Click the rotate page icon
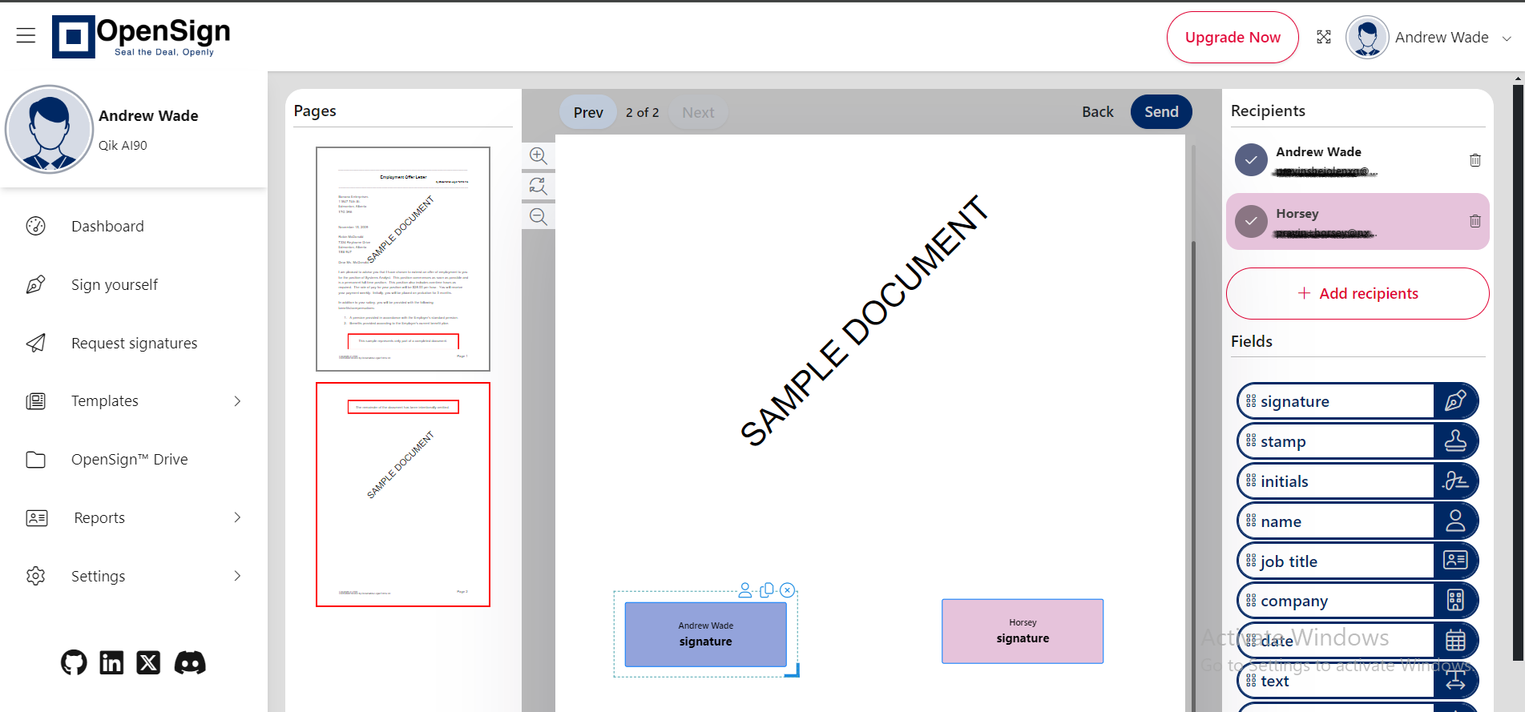1525x712 pixels. pyautogui.click(x=539, y=186)
